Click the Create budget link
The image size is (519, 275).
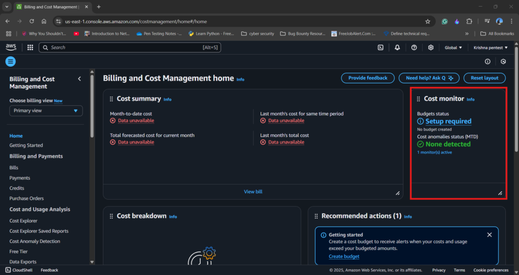(344, 256)
